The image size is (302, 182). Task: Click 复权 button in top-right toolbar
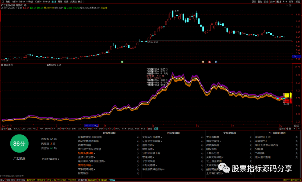254,2
